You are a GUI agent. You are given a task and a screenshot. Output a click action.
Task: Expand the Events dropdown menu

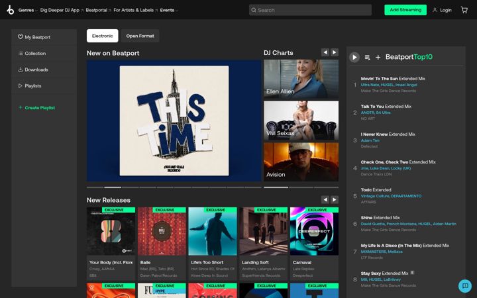click(x=169, y=10)
